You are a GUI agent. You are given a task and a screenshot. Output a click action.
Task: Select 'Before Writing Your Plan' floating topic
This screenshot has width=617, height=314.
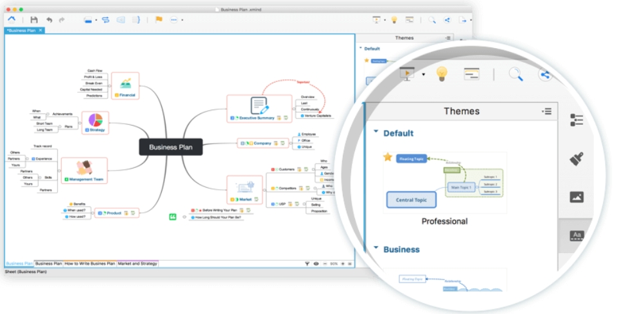[220, 210]
